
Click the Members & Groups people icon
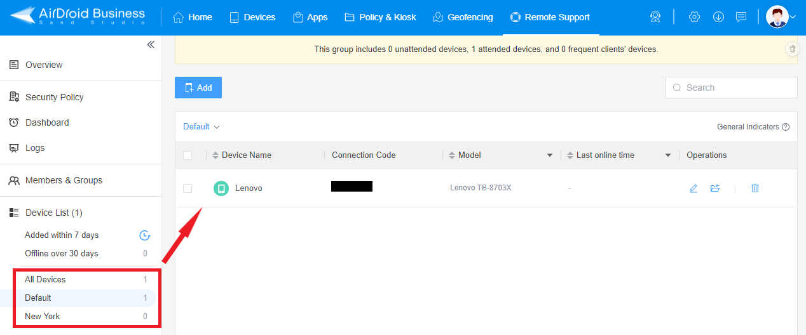(x=14, y=180)
